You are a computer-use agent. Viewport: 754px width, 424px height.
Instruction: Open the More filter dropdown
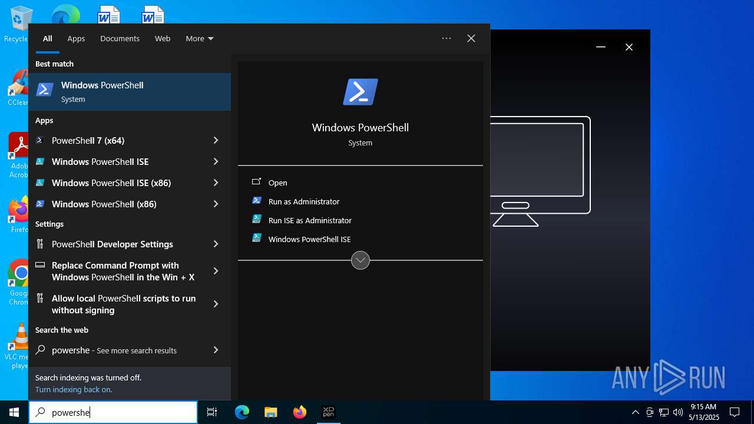pos(200,38)
